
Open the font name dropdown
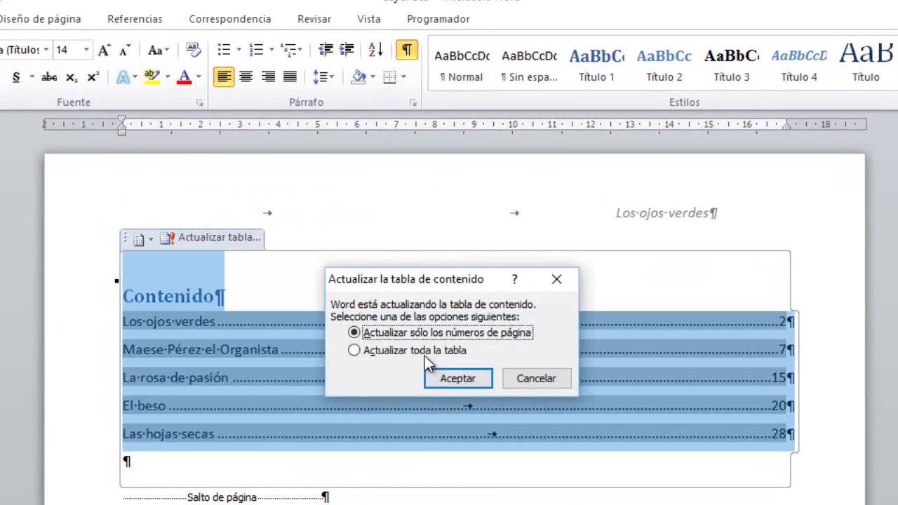click(x=46, y=50)
